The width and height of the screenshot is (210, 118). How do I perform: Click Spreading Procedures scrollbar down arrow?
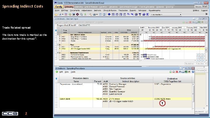pos(193,109)
